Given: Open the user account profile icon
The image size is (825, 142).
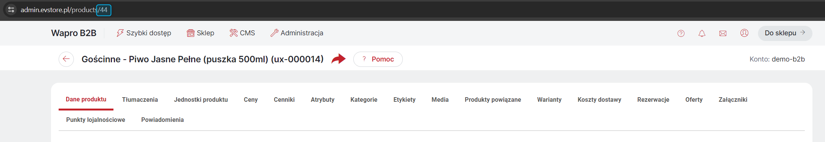Looking at the screenshot, I should [x=744, y=33].
